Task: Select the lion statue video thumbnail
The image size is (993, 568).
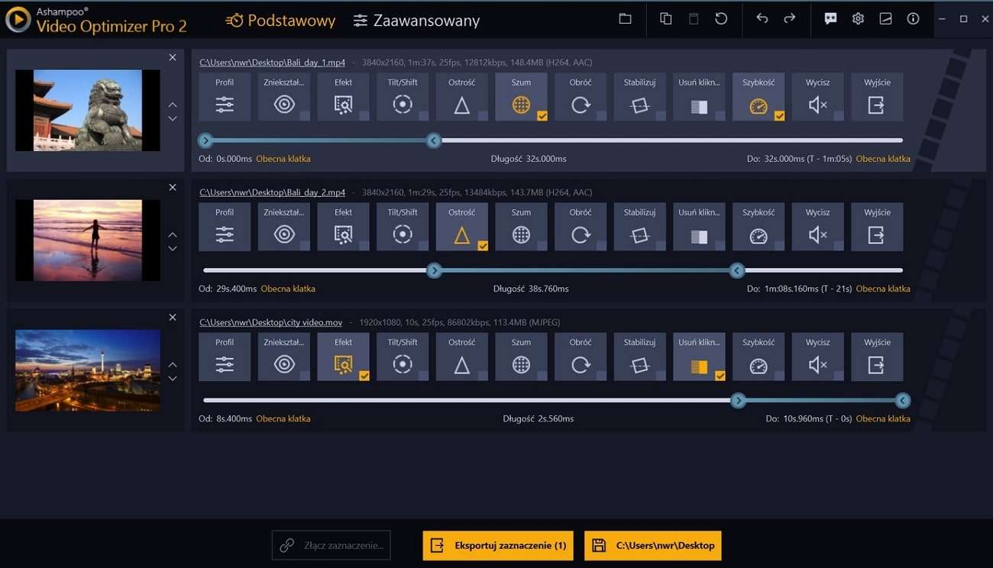Action: point(88,110)
